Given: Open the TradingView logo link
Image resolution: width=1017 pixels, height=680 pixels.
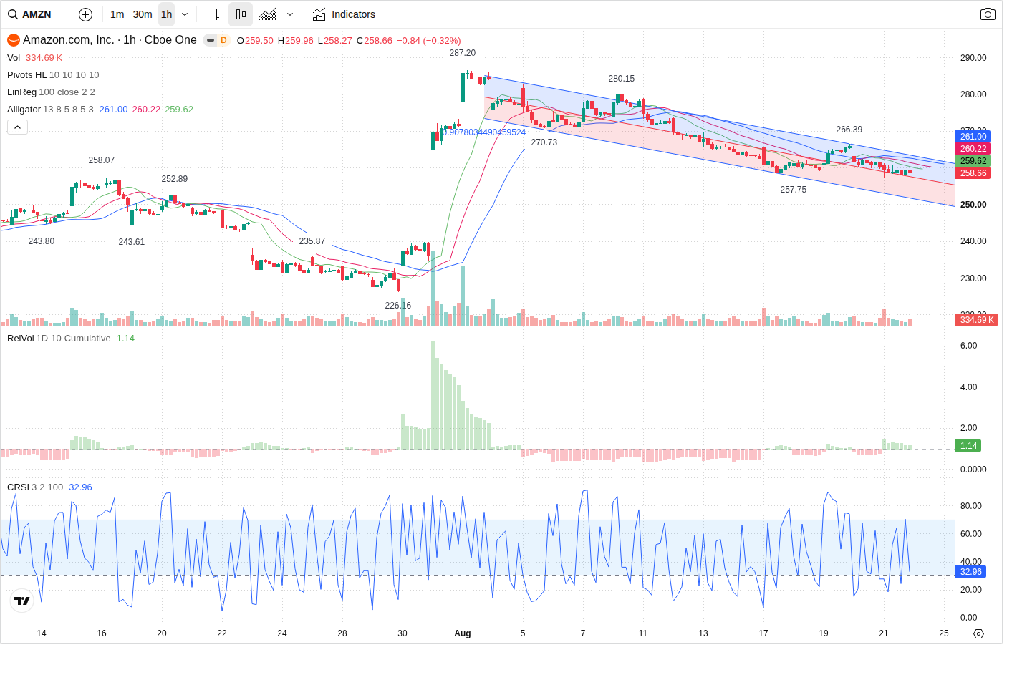Looking at the screenshot, I should point(22,601).
